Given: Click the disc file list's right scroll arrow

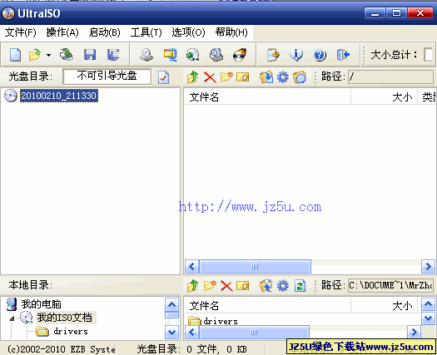Looking at the screenshot, I should click(428, 267).
